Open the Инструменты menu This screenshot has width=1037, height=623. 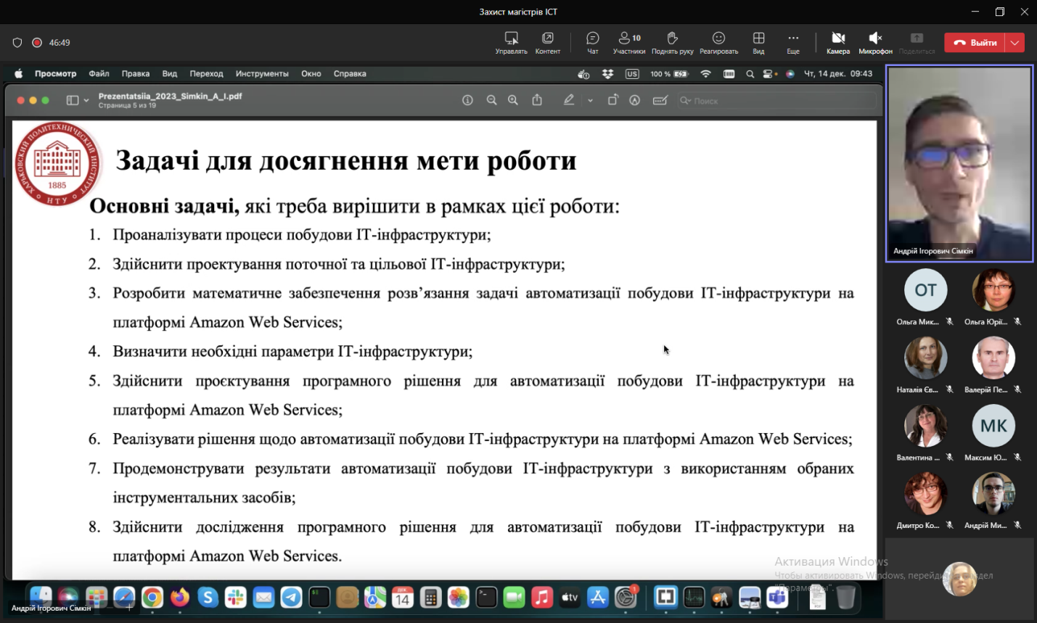click(262, 74)
